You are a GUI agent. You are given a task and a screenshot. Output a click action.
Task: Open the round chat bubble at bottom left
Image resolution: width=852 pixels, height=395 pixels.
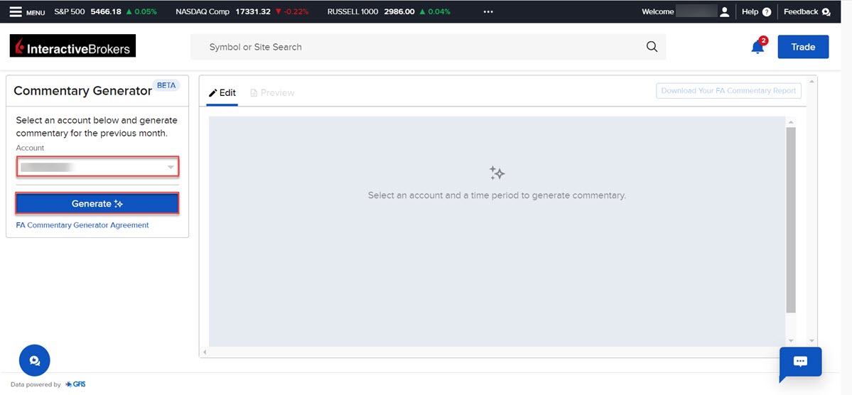click(x=35, y=360)
